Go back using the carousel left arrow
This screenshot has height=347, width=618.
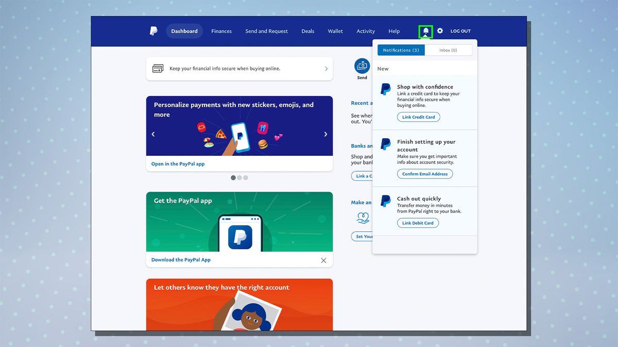pyautogui.click(x=153, y=134)
